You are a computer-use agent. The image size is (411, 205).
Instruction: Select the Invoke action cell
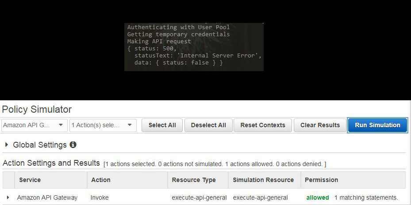click(x=100, y=197)
